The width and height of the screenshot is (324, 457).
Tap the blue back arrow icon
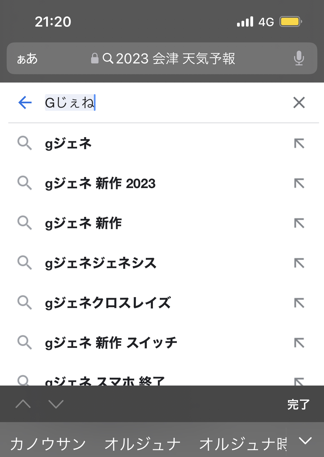click(x=25, y=103)
